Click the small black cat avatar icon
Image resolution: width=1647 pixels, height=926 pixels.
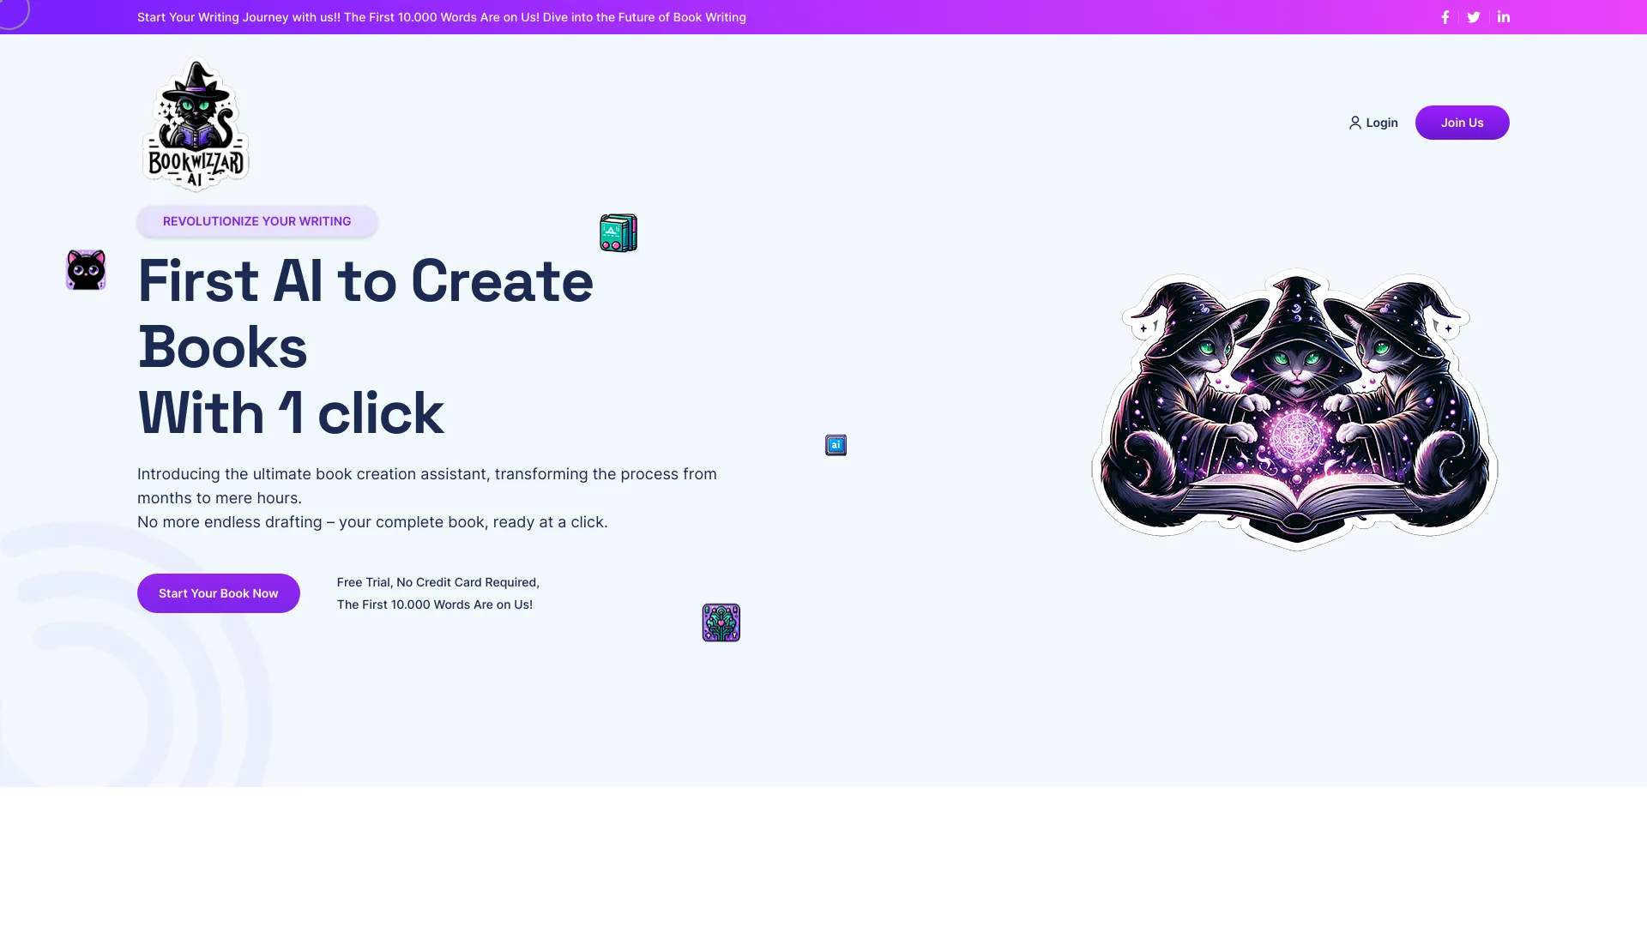pos(86,270)
